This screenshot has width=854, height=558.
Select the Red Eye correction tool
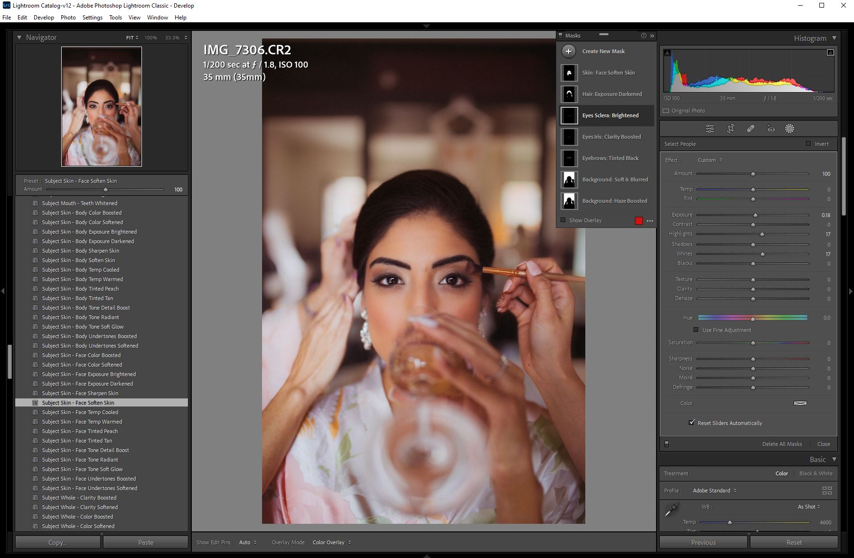coord(771,129)
